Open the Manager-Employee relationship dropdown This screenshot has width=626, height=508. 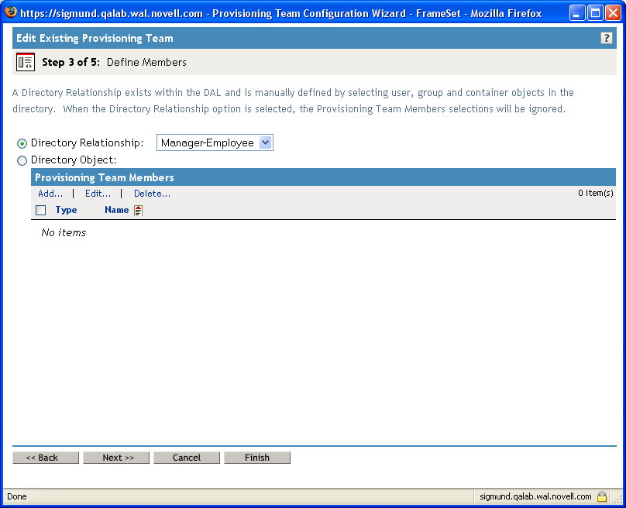(x=215, y=142)
